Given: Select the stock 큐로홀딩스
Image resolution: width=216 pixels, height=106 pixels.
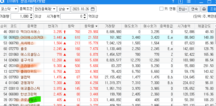Looking at the screenshot, I should coord(29,100).
